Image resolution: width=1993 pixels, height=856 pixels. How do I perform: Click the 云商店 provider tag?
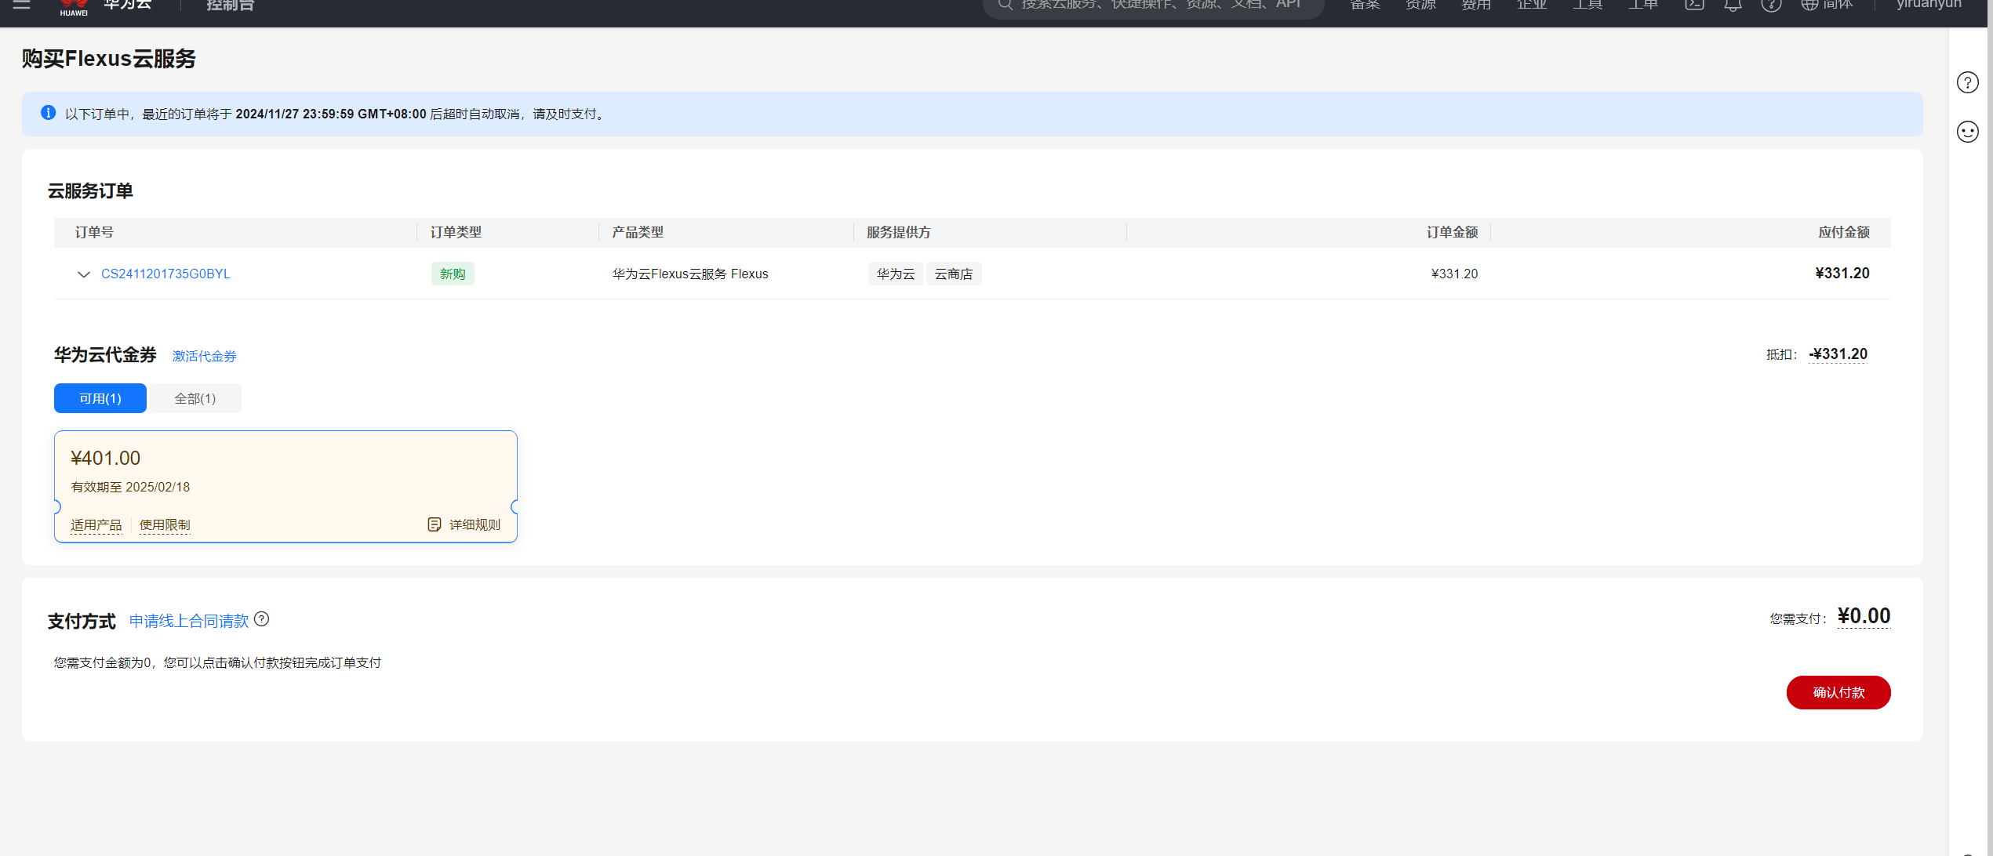tap(954, 274)
